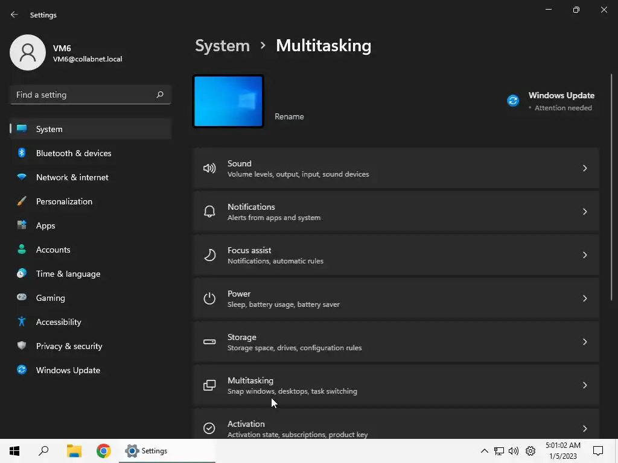The width and height of the screenshot is (618, 463).
Task: Click the Gaming controller icon
Action: pos(22,297)
